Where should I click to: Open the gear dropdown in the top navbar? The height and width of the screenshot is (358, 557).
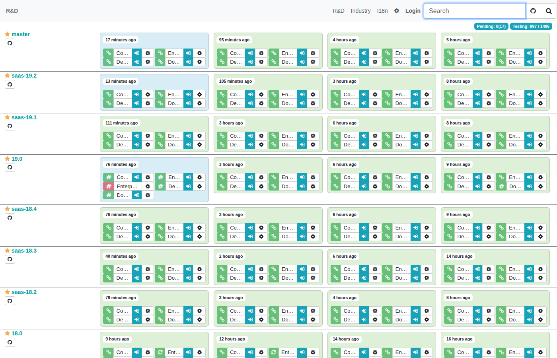(396, 11)
